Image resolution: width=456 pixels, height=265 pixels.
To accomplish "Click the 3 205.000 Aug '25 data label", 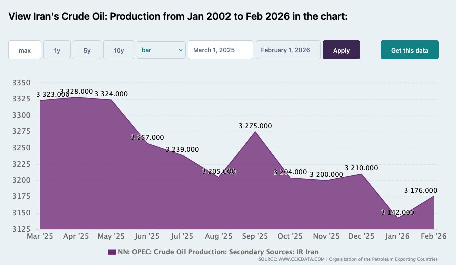I will point(218,171).
